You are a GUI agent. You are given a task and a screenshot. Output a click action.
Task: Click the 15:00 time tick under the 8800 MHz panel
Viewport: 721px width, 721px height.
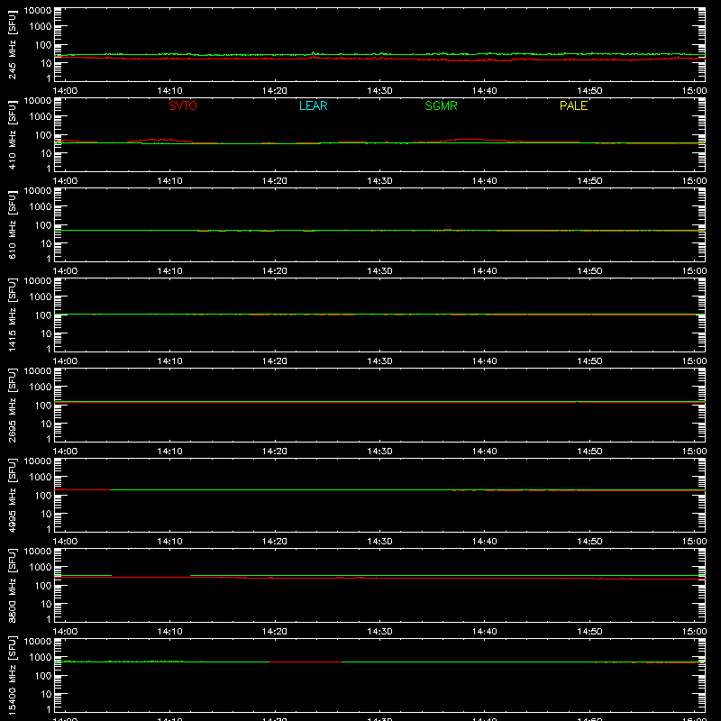point(694,632)
